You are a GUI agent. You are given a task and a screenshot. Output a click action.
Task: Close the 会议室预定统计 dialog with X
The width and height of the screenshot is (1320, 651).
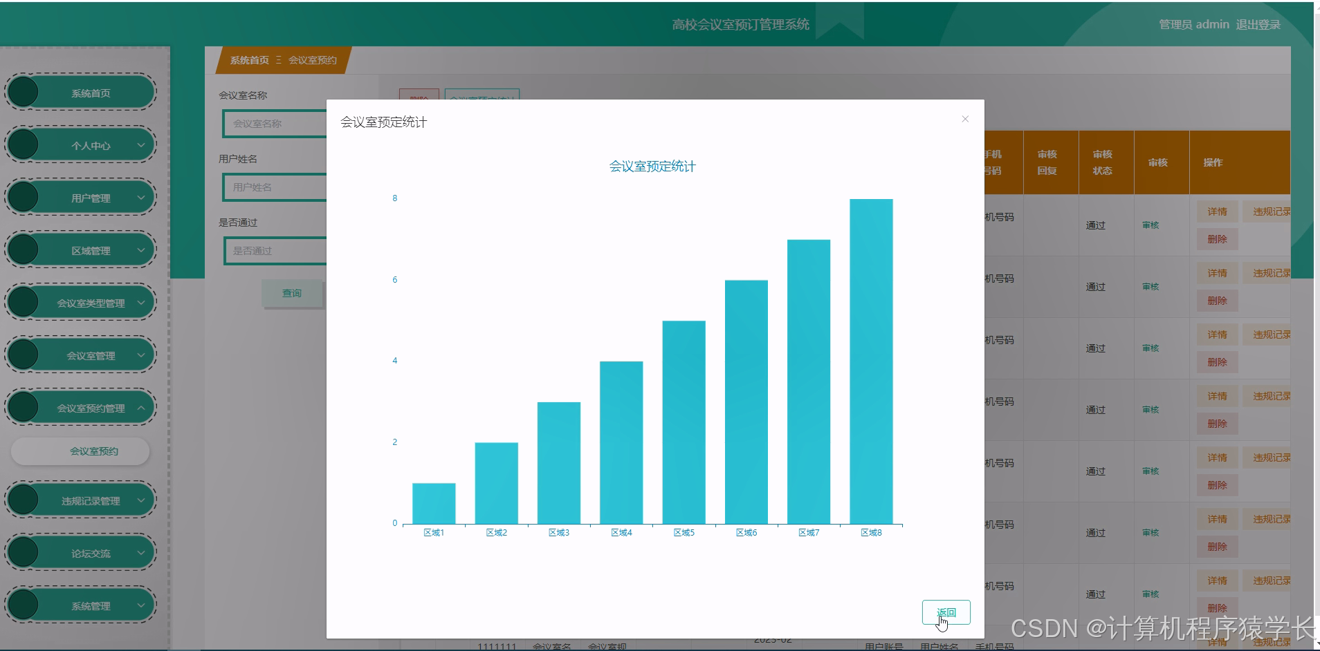point(965,119)
